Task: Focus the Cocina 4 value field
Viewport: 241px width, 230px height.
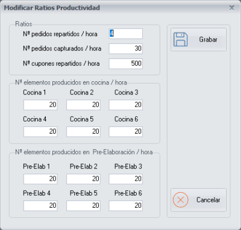Action: pos(40,132)
